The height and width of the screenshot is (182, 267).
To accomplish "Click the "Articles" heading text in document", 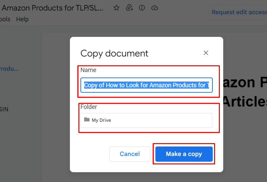I will 244,101.
